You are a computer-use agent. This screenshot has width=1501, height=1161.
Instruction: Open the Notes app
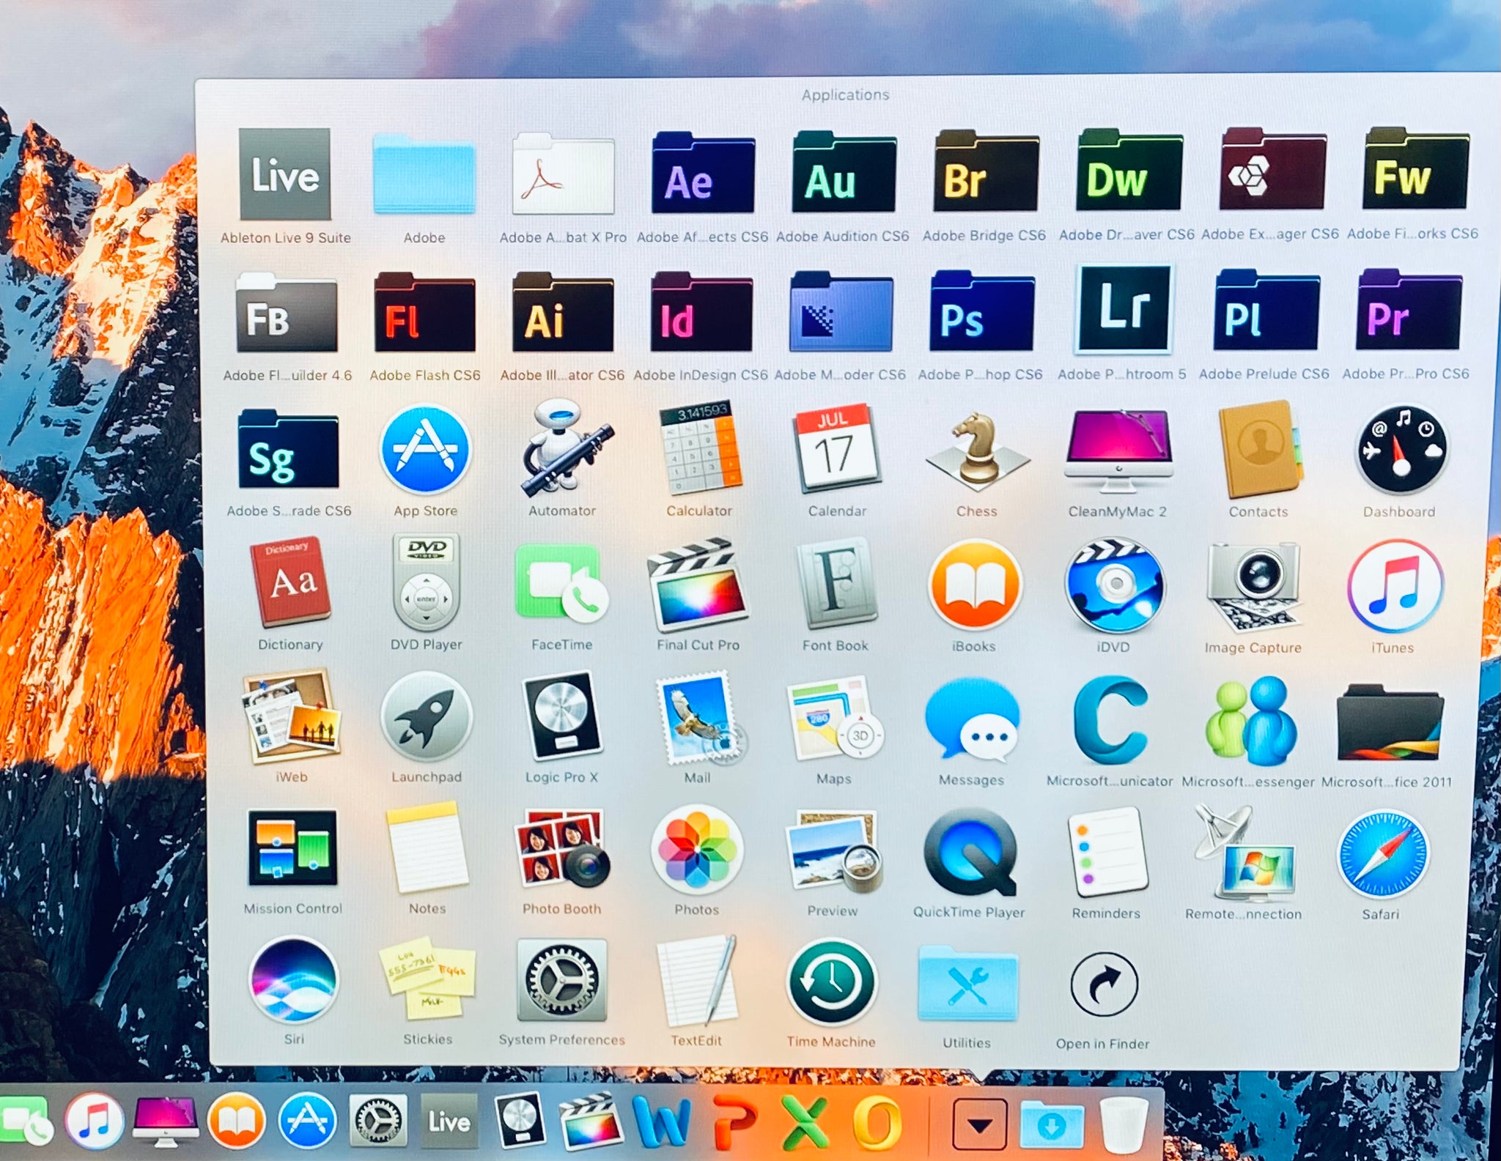point(427,847)
